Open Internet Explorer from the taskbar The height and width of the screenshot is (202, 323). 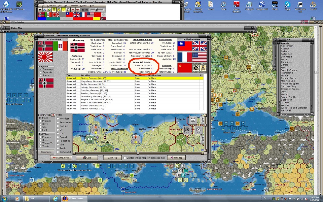click(x=55, y=199)
